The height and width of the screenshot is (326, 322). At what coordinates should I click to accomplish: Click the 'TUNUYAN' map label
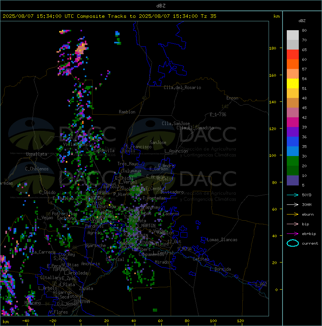pos(82,302)
